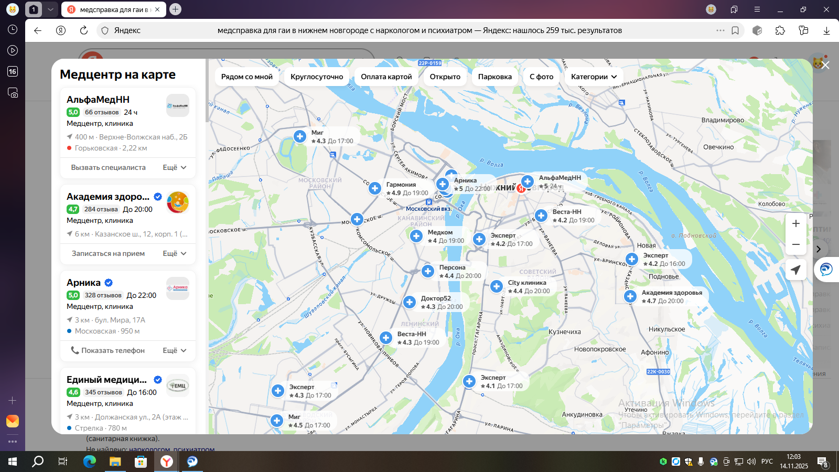Select the Доктор52 map pin
Image resolution: width=839 pixels, height=472 pixels.
point(410,302)
